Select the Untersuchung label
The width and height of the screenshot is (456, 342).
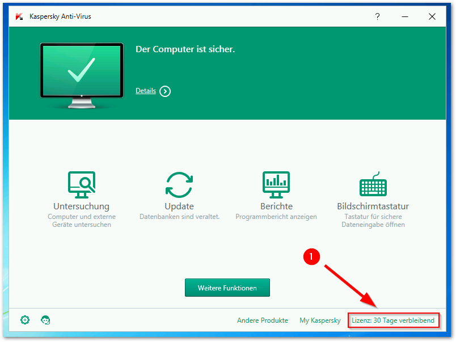[82, 206]
